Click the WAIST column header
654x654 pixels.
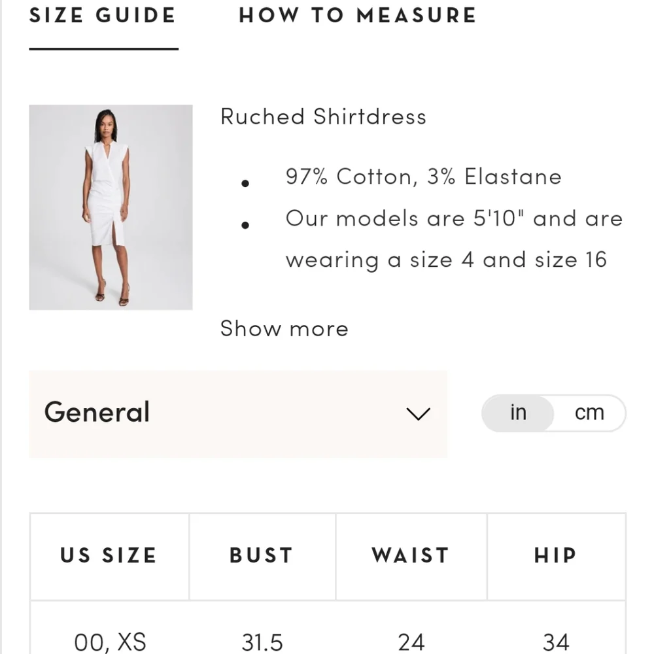411,555
